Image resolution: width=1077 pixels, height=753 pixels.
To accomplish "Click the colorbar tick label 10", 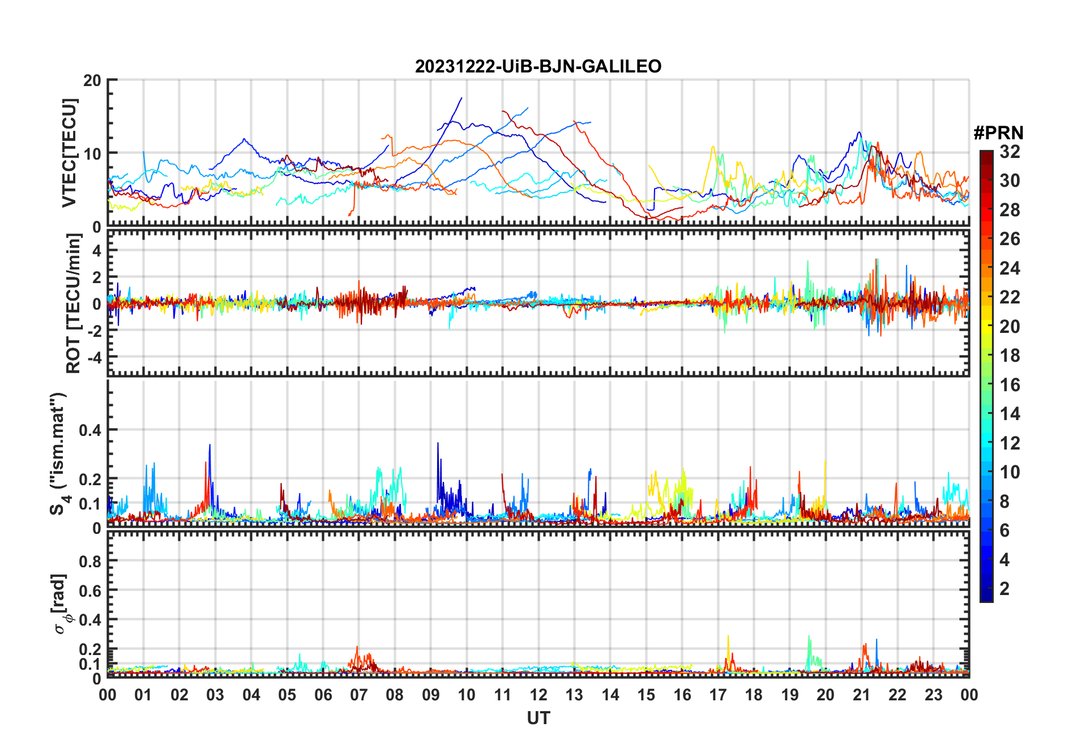I will click(1010, 472).
